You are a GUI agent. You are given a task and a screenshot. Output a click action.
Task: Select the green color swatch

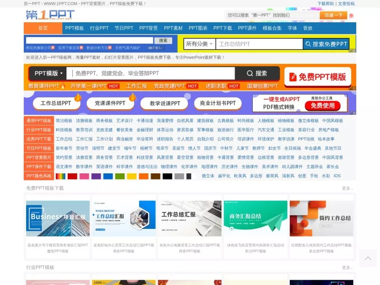120,176
